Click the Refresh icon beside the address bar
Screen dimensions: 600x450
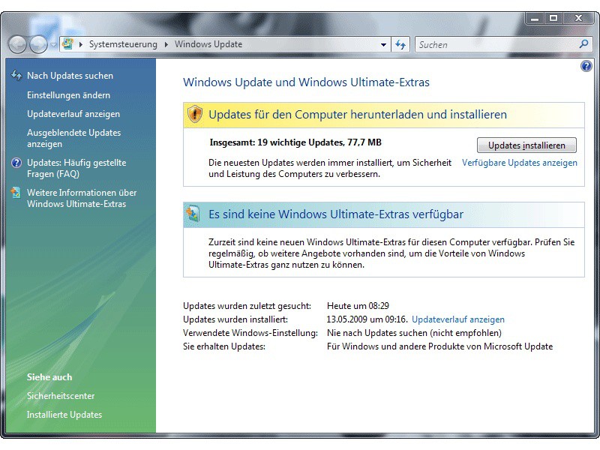click(400, 44)
